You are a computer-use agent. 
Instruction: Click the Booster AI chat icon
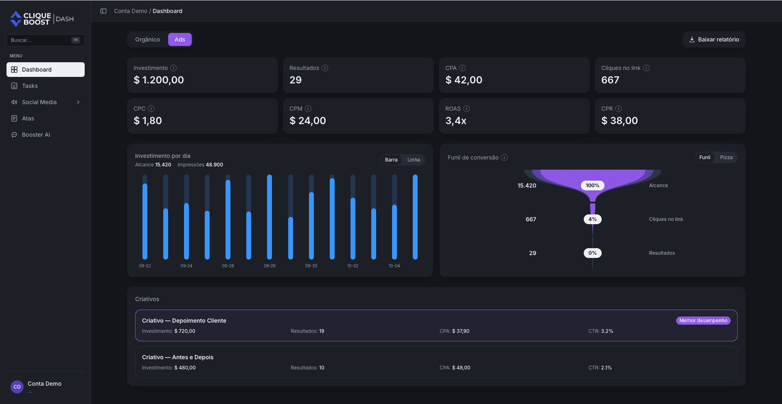[x=14, y=135]
